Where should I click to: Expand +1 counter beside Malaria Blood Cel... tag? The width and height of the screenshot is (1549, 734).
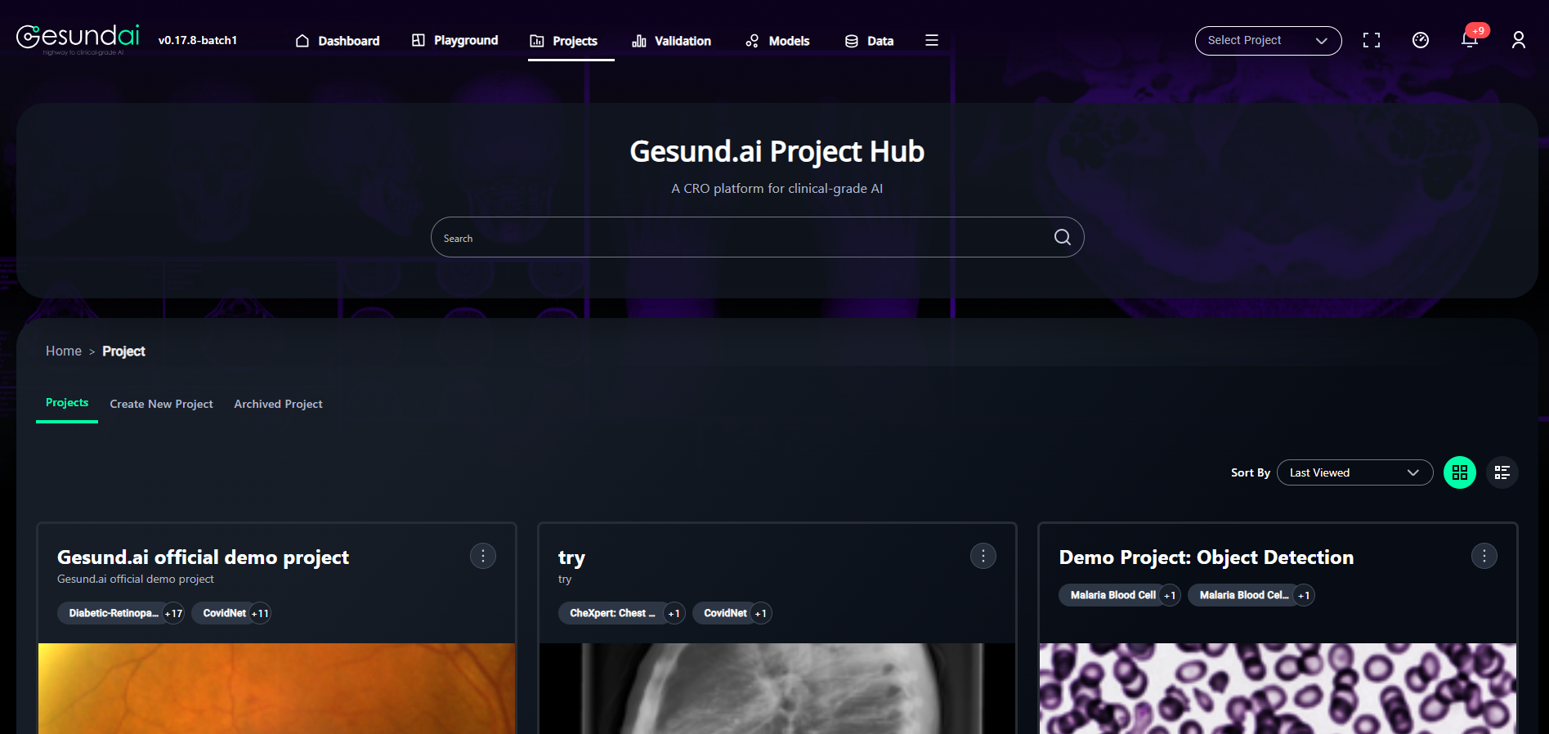click(x=1304, y=595)
